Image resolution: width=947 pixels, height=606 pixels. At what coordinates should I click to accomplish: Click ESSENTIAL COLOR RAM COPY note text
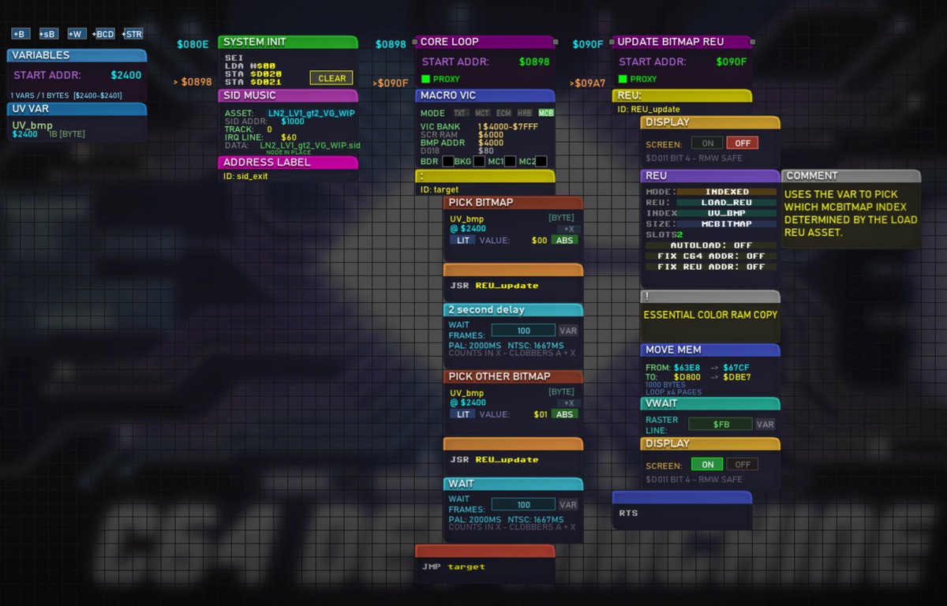tap(710, 315)
